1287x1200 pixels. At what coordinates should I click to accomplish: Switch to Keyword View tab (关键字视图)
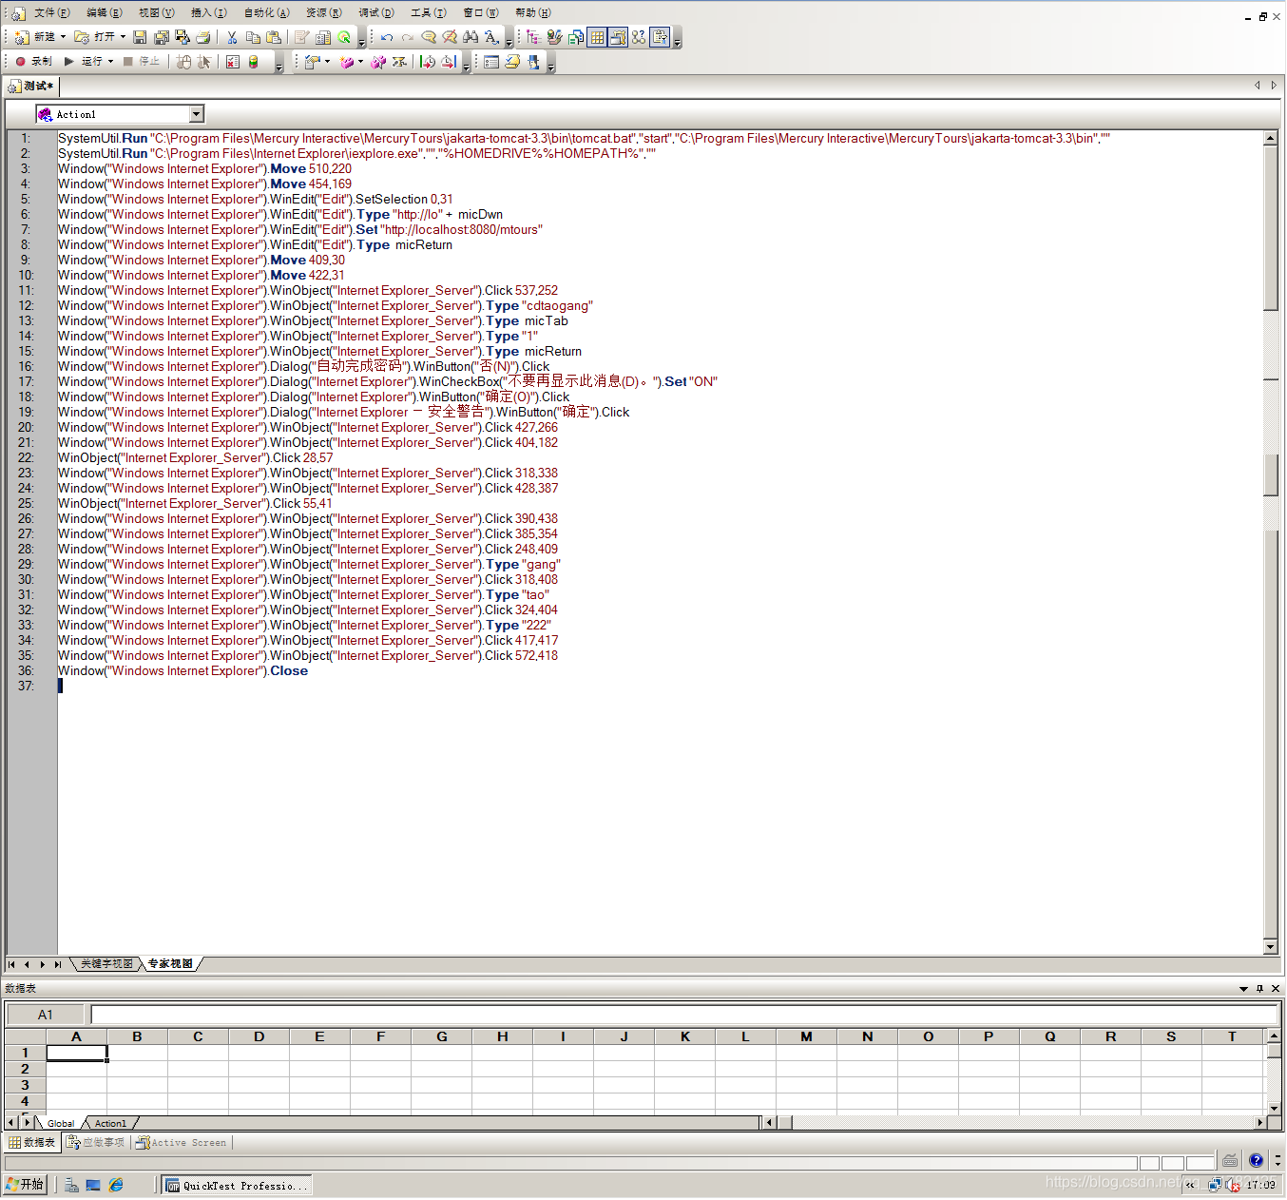pos(106,964)
